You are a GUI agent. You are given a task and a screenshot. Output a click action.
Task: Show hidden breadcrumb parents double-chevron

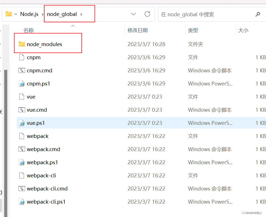(16, 14)
